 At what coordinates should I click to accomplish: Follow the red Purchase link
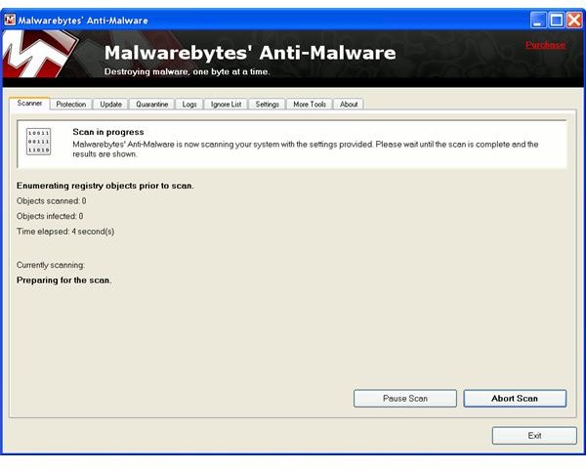(x=545, y=45)
